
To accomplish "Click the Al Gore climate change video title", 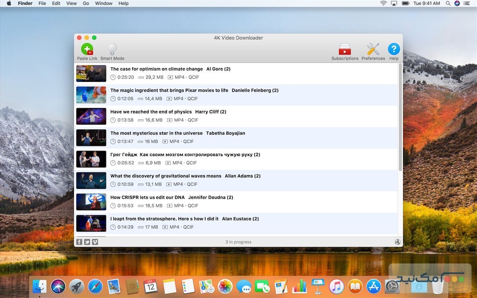I will (x=156, y=69).
